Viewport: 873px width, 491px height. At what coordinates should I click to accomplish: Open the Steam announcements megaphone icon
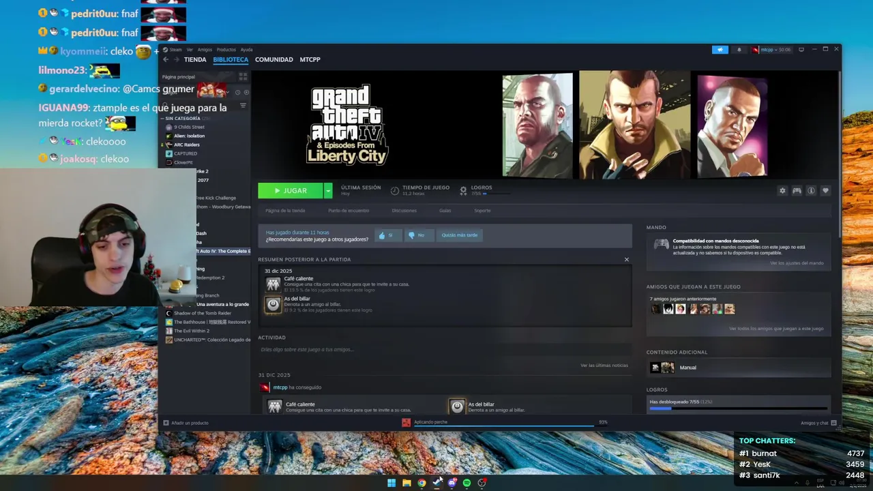click(x=720, y=49)
